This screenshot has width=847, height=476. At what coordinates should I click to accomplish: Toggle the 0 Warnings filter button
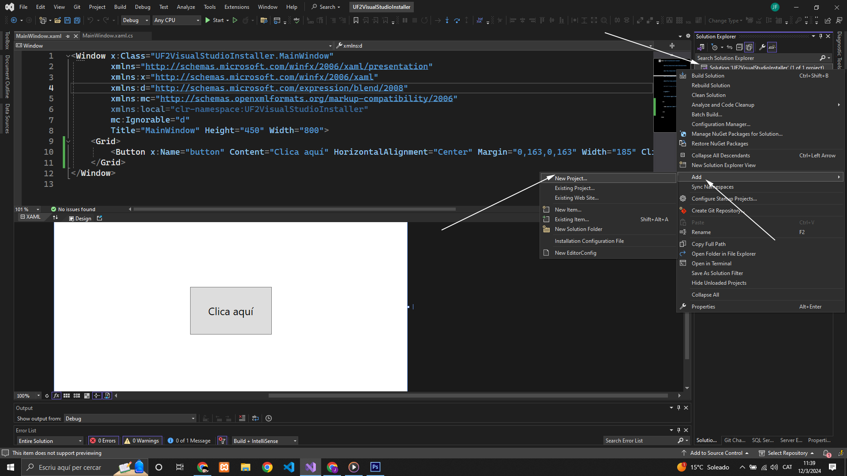click(142, 441)
